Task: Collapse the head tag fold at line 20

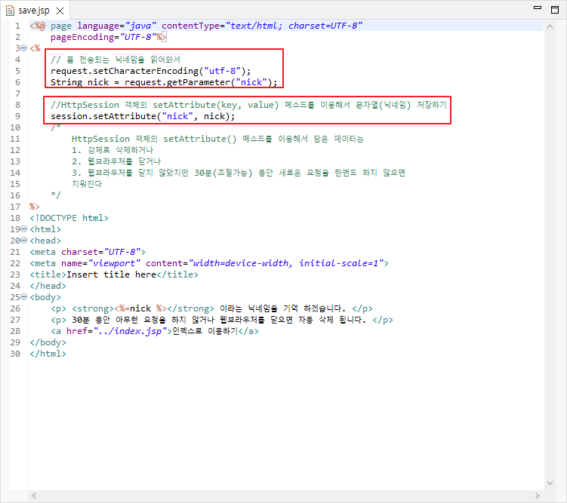Action: point(24,240)
